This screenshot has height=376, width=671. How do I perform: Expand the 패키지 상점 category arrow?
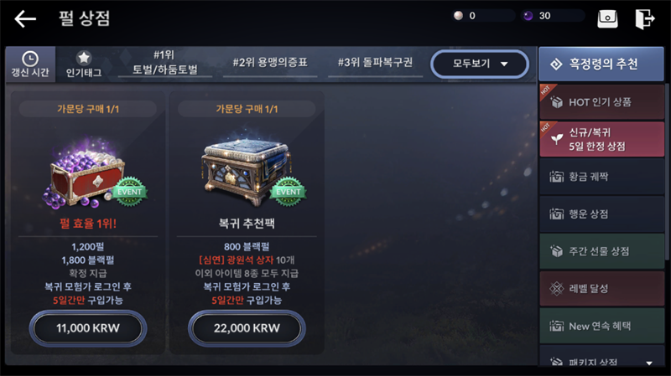[x=649, y=363]
